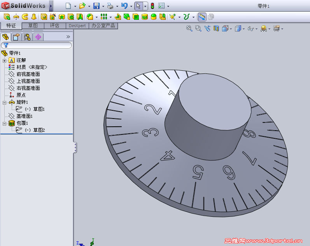Click the Rib feature icon
Viewport: 310px width, 246px height.
[x=118, y=17]
